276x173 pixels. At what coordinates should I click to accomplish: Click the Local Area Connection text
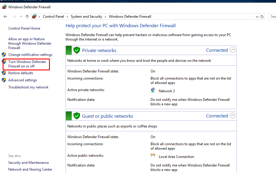176,157
